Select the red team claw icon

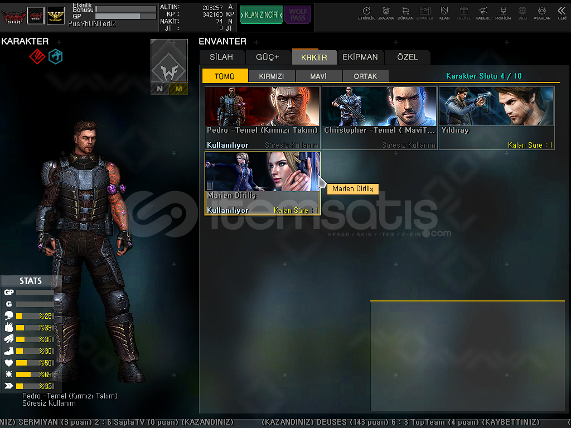pos(37,56)
